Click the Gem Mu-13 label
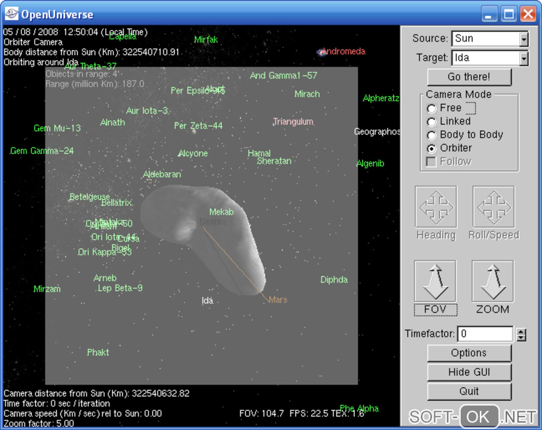This screenshot has width=542, height=430. point(57,128)
